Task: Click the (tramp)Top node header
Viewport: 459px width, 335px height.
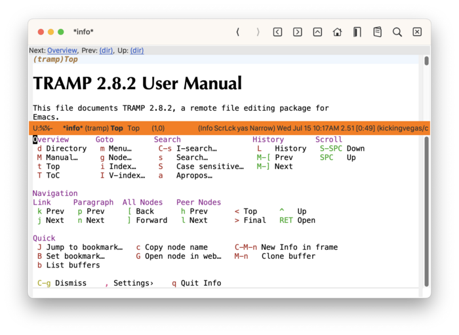Action: (x=55, y=60)
